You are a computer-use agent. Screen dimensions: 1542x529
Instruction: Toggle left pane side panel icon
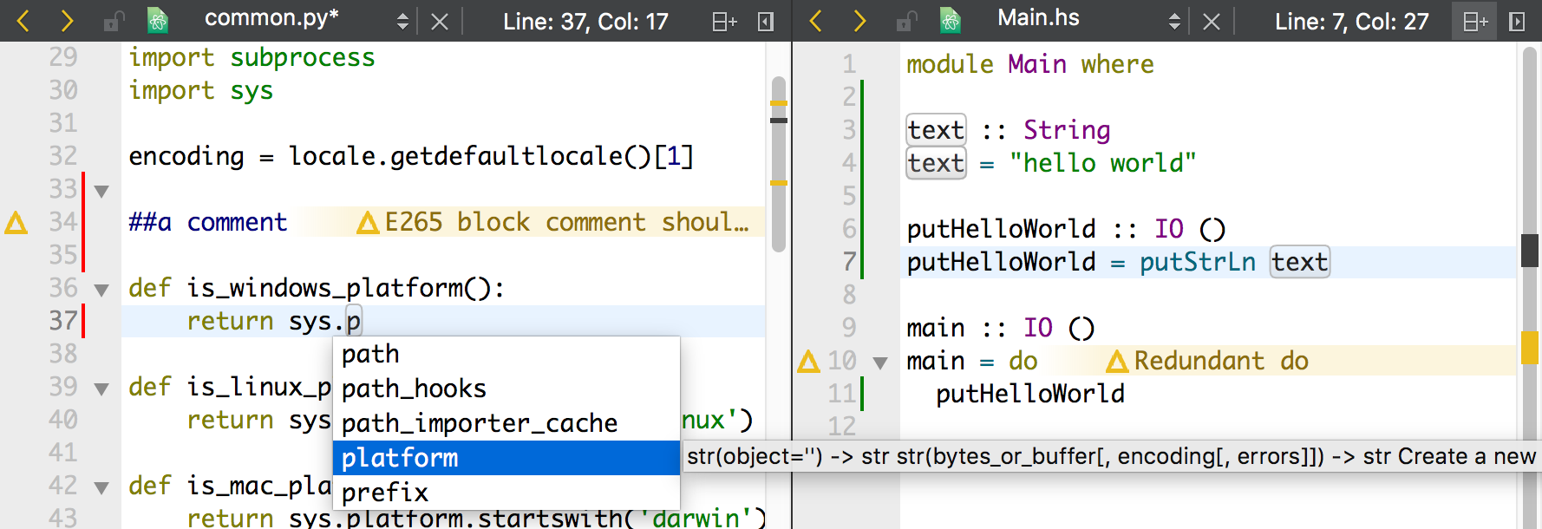point(766,21)
